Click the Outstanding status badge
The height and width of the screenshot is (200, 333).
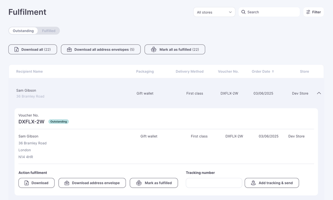pyautogui.click(x=59, y=122)
